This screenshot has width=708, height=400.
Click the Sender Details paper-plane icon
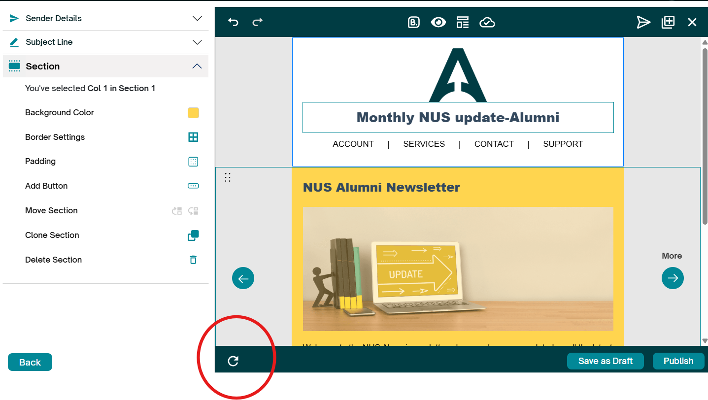pos(14,19)
